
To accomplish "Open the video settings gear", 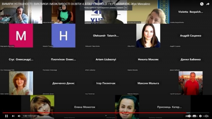I will point(200,116).
